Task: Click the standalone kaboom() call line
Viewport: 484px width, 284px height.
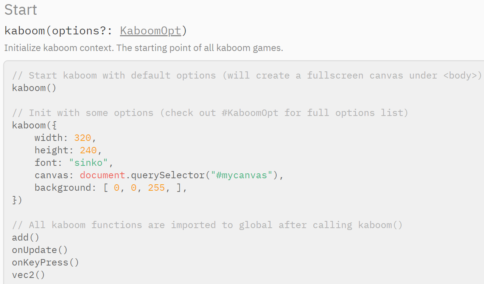Action: [34, 88]
